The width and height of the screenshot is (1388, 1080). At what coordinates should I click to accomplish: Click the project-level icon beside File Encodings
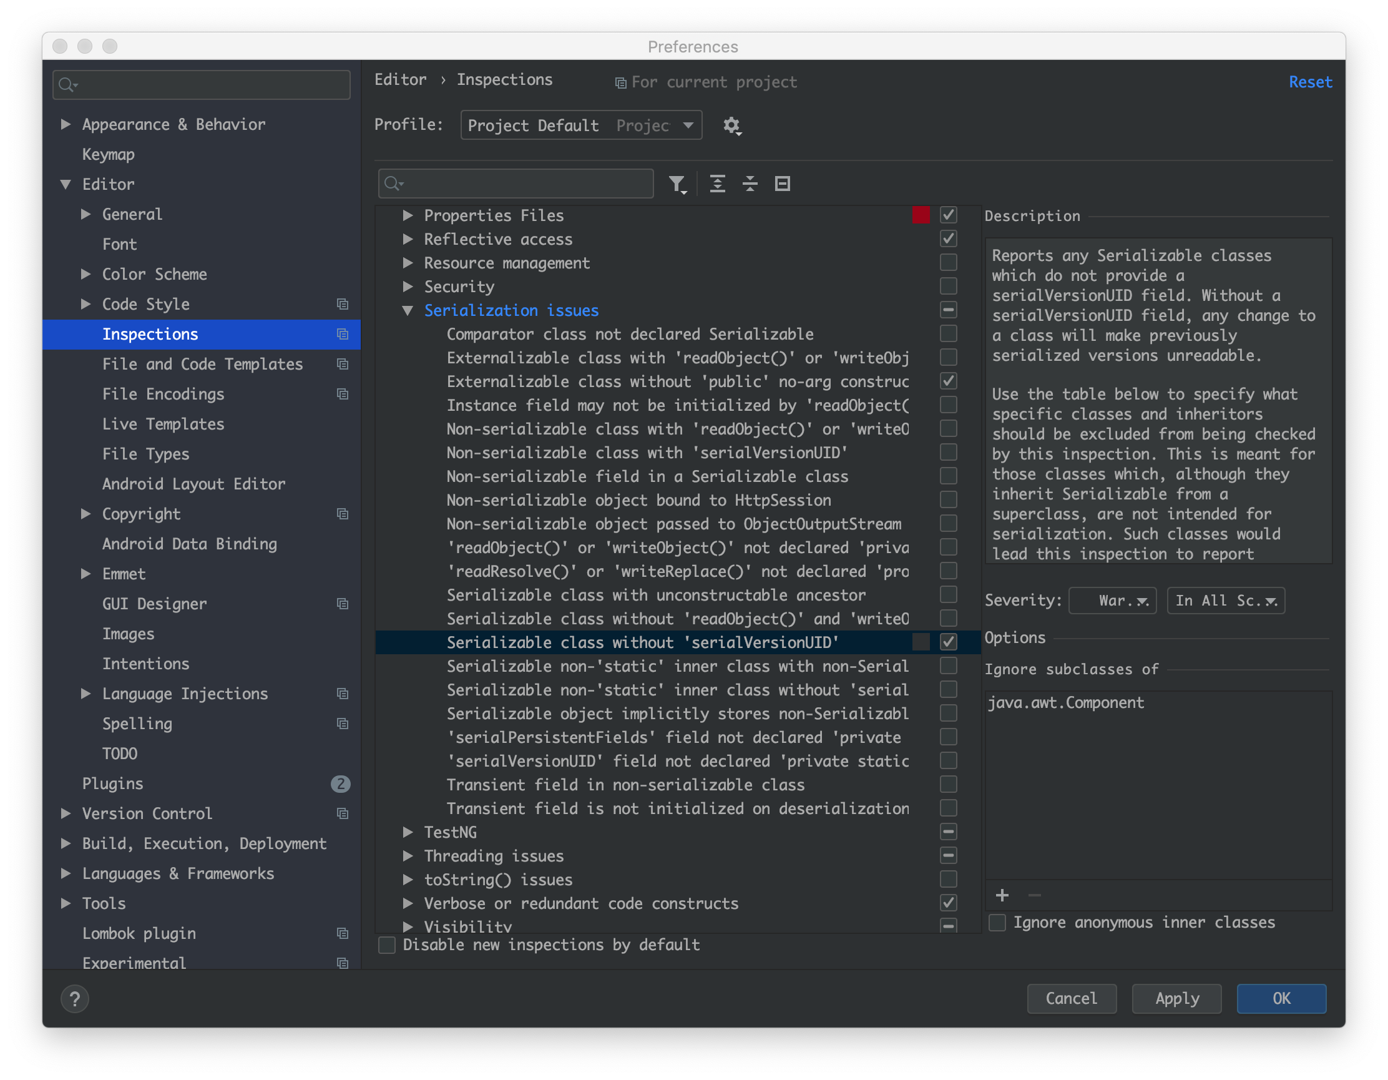(343, 394)
